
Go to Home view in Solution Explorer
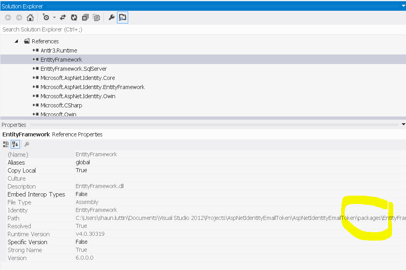(x=30, y=17)
